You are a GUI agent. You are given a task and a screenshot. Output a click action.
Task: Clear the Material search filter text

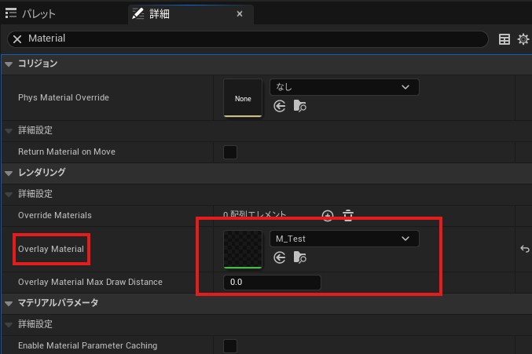coord(17,38)
